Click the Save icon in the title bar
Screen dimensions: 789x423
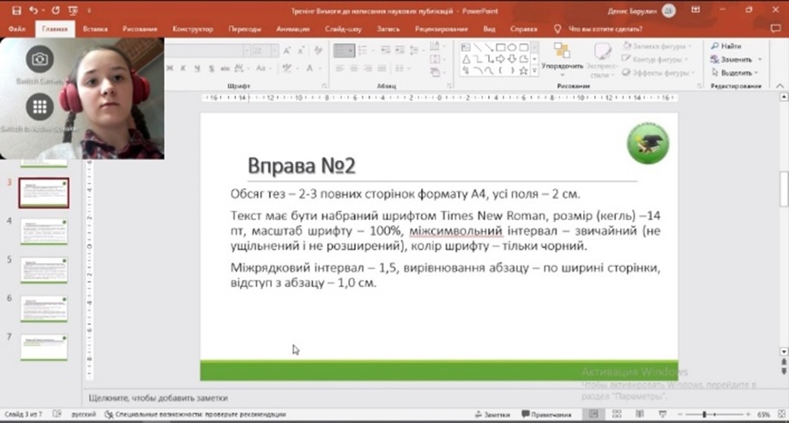16,10
